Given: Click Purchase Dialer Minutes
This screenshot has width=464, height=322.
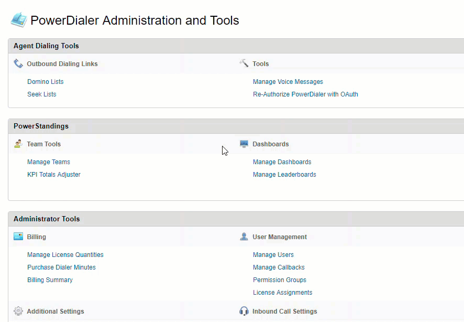Looking at the screenshot, I should click(61, 267).
